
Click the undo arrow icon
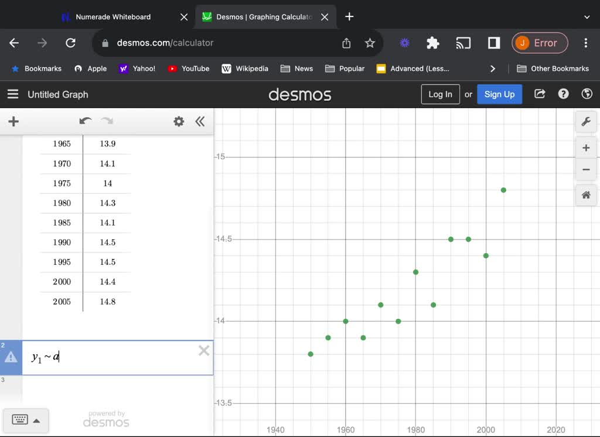[x=85, y=121]
